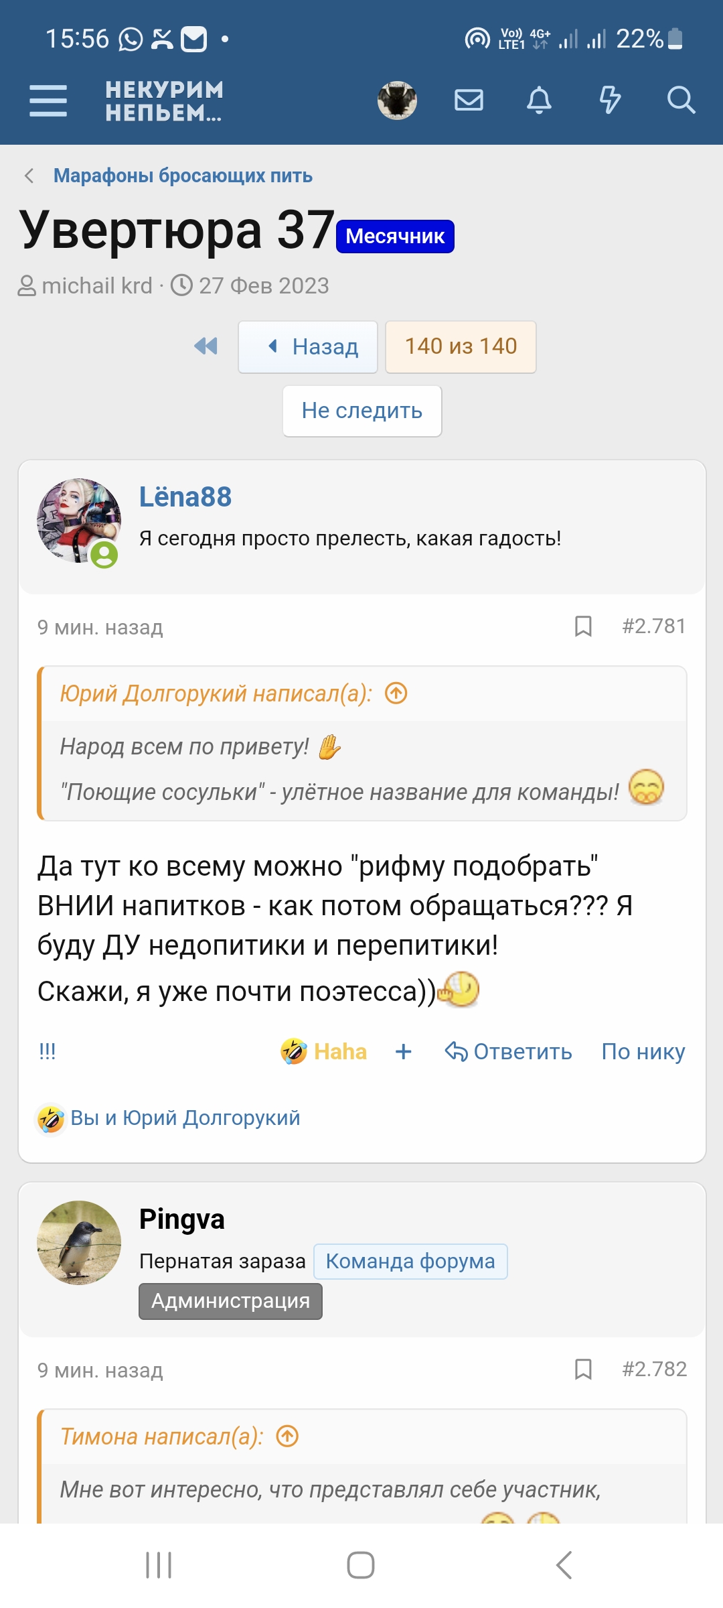Open the forum search magnifier

pyautogui.click(x=681, y=100)
